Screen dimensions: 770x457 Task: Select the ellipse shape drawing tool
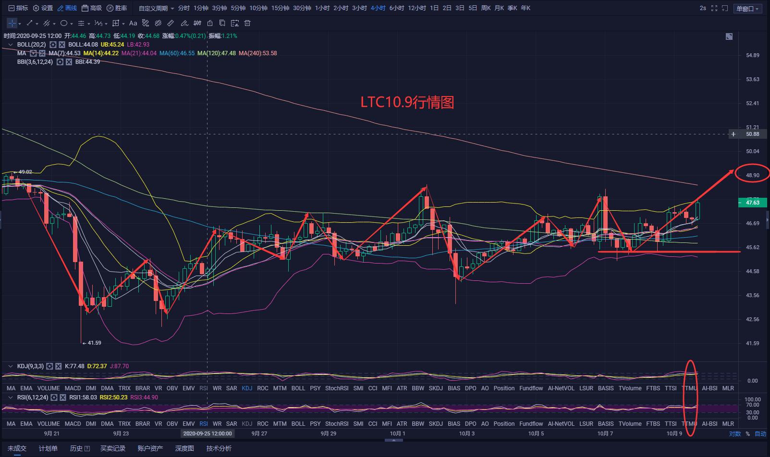[63, 23]
